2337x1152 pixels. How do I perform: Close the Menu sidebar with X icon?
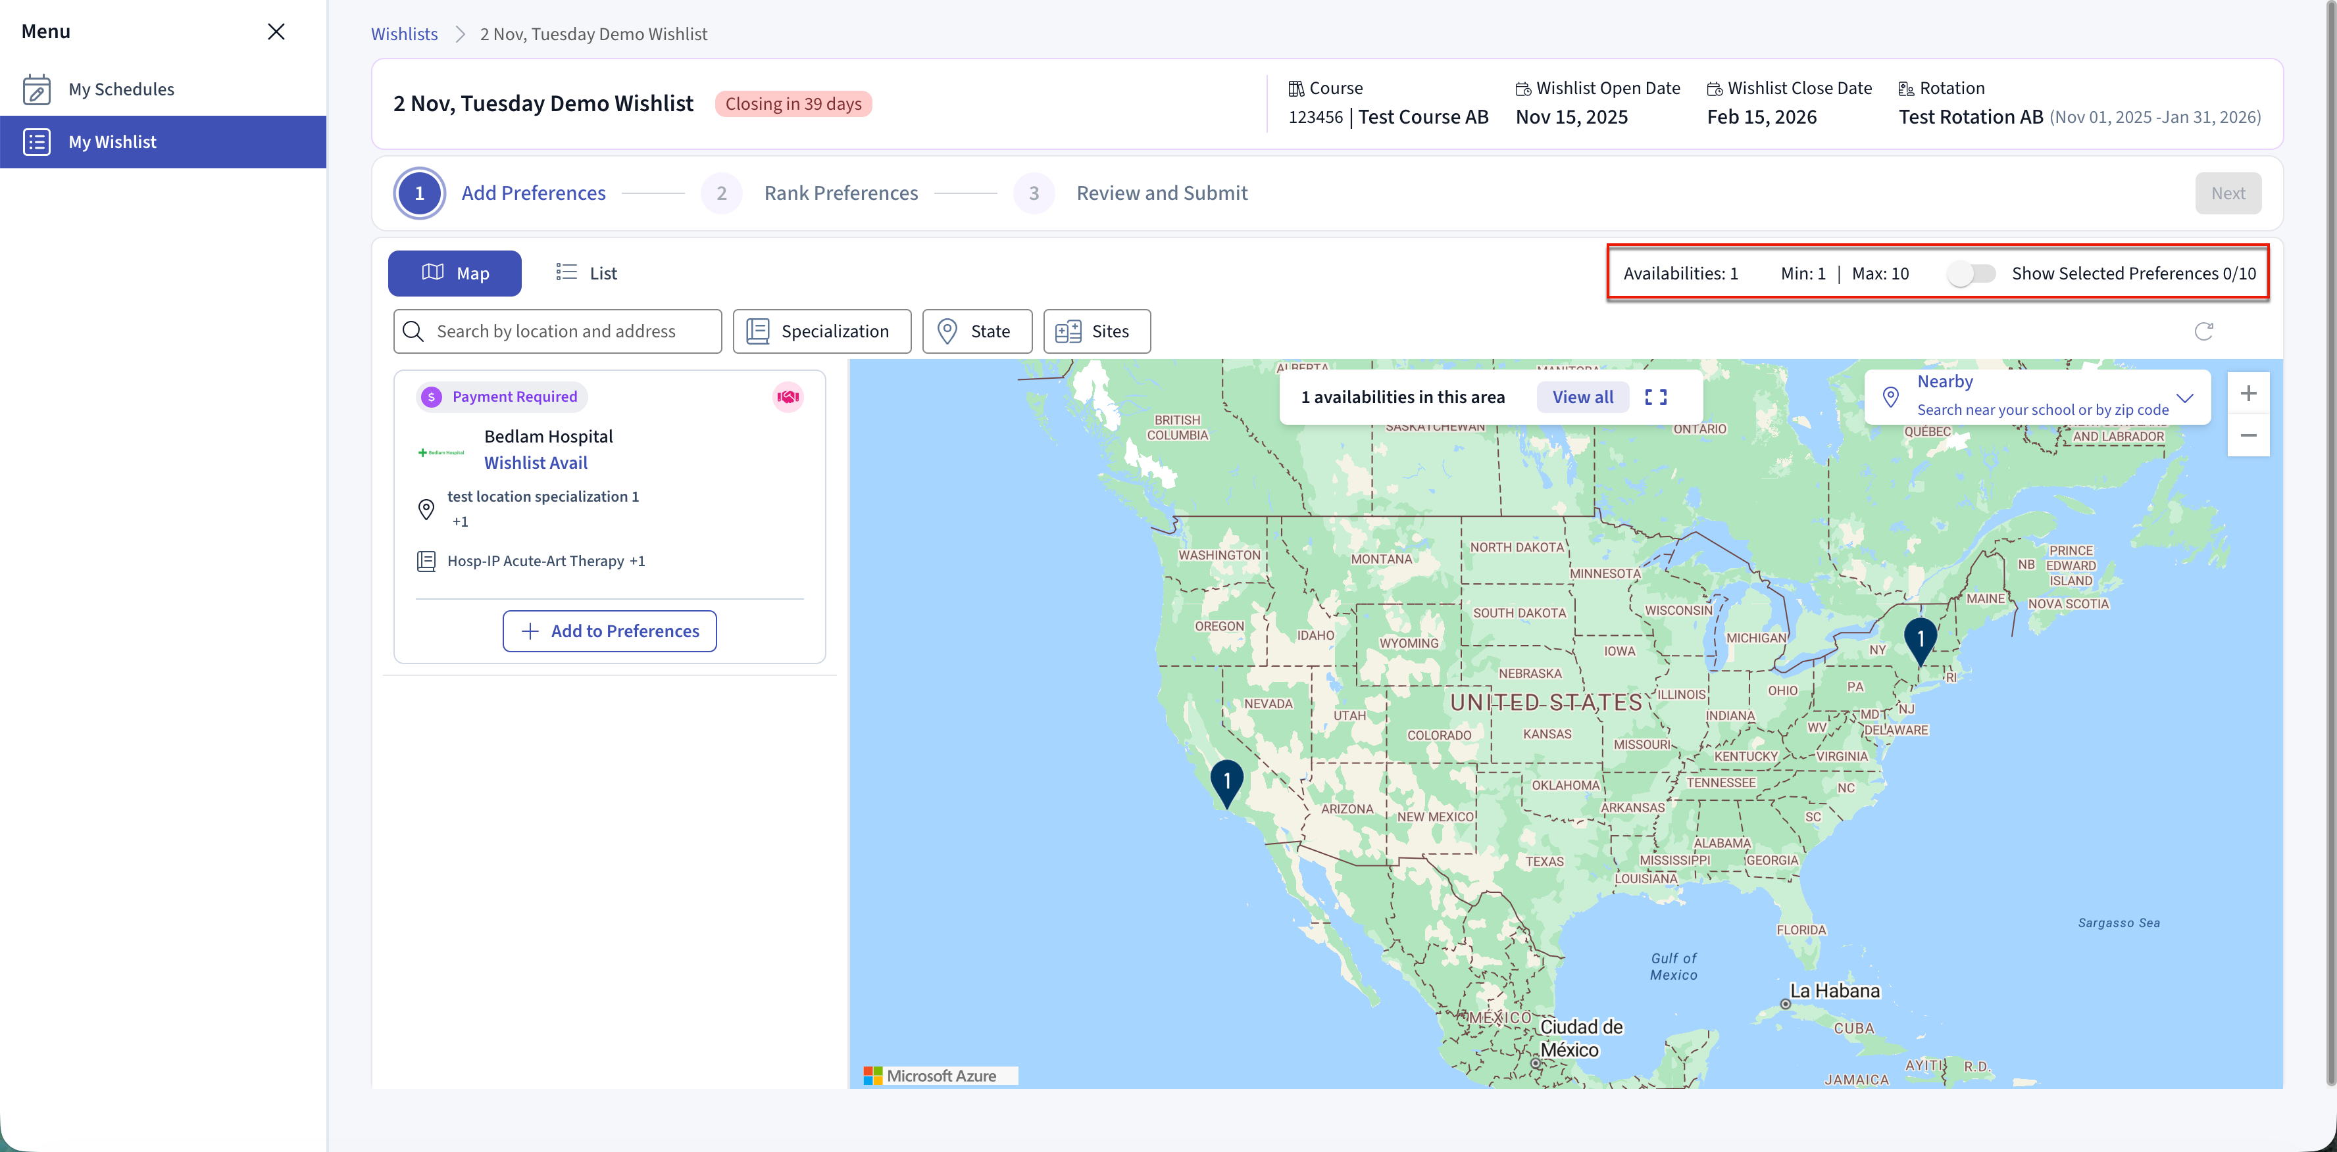[x=276, y=32]
